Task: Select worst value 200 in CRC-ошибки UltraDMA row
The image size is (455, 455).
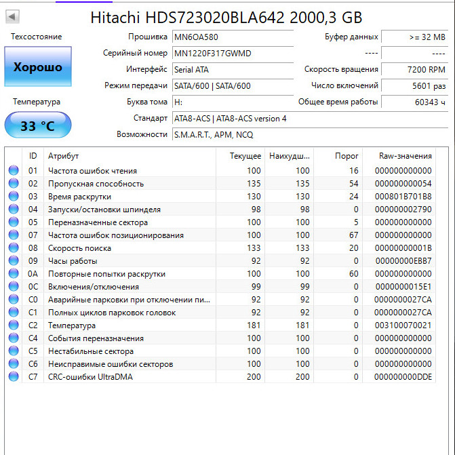Action: coord(302,377)
